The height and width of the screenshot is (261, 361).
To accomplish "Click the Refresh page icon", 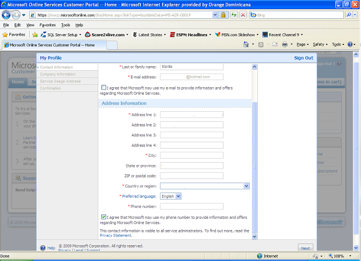I will point(234,15).
